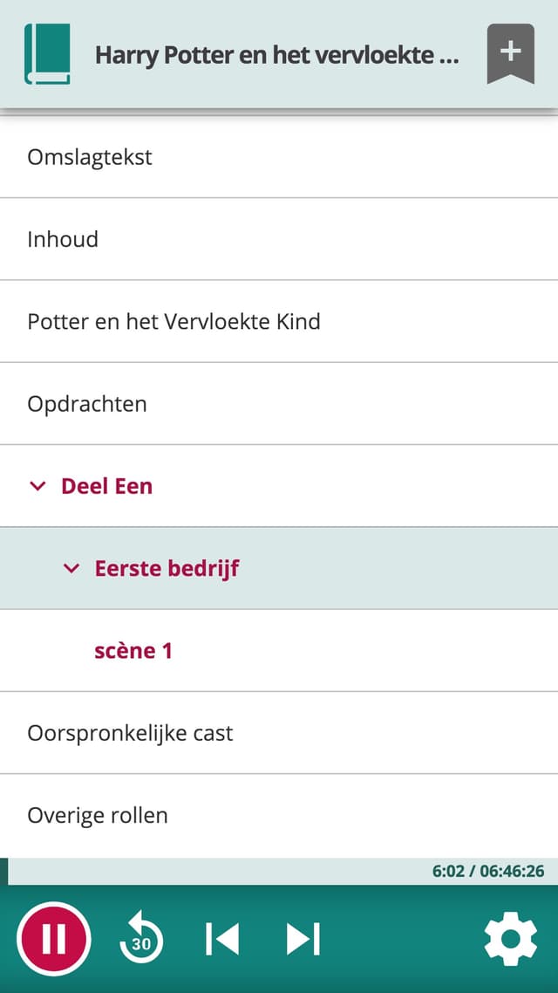This screenshot has height=993, width=558.
Task: Open Opdrachten entry
Action: coord(279,404)
